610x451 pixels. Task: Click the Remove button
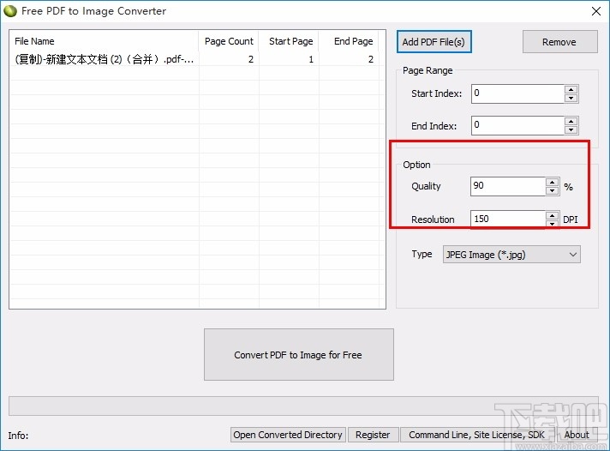[x=559, y=42]
